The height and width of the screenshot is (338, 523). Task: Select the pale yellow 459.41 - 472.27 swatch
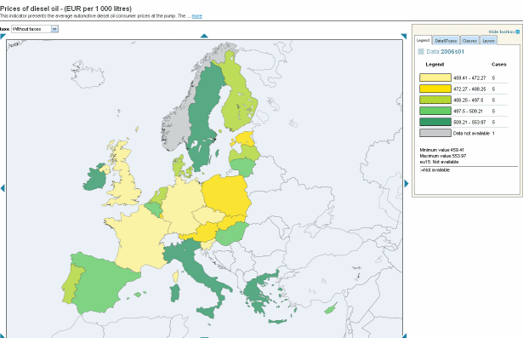pyautogui.click(x=435, y=77)
